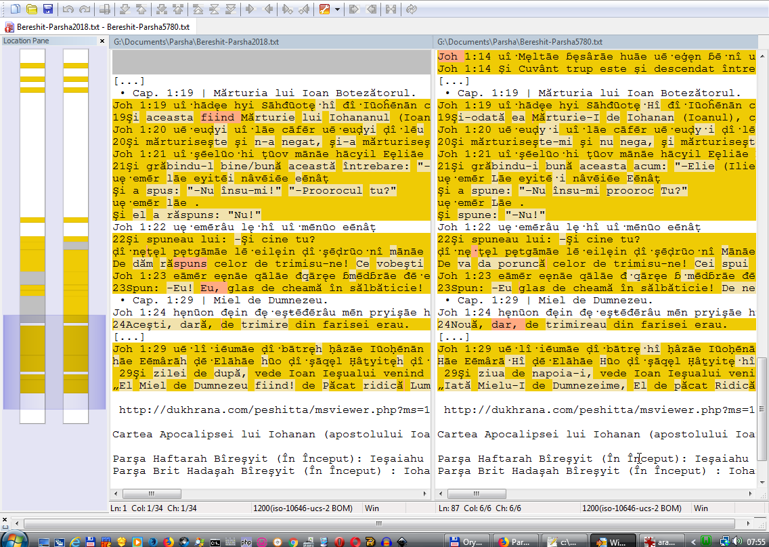Click the Undo arrow icon
The width and height of the screenshot is (769, 547).
pyautogui.click(x=68, y=9)
